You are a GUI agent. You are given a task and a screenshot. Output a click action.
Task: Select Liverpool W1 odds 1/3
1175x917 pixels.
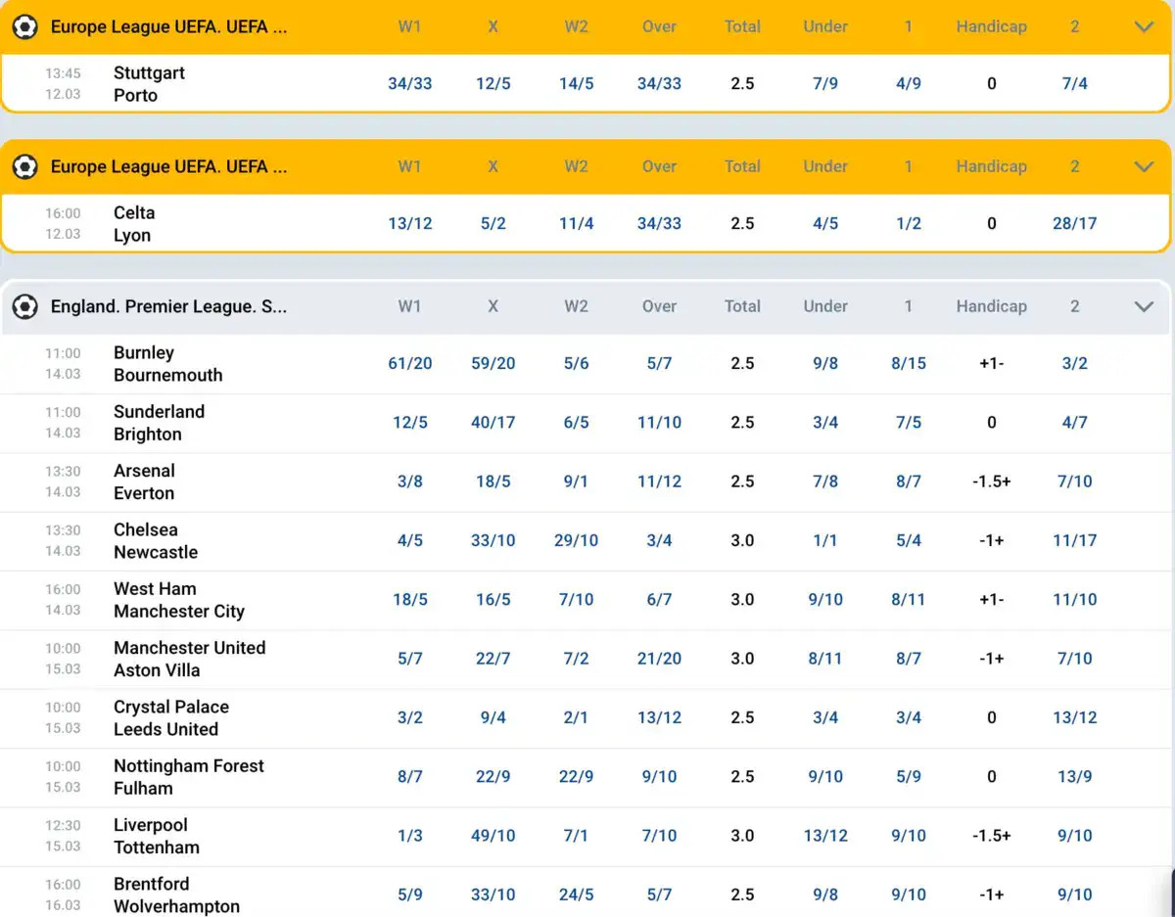coord(409,835)
